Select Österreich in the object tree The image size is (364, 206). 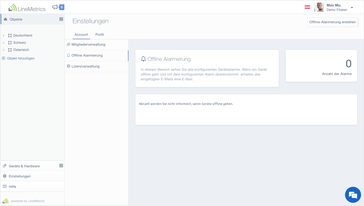click(21, 50)
